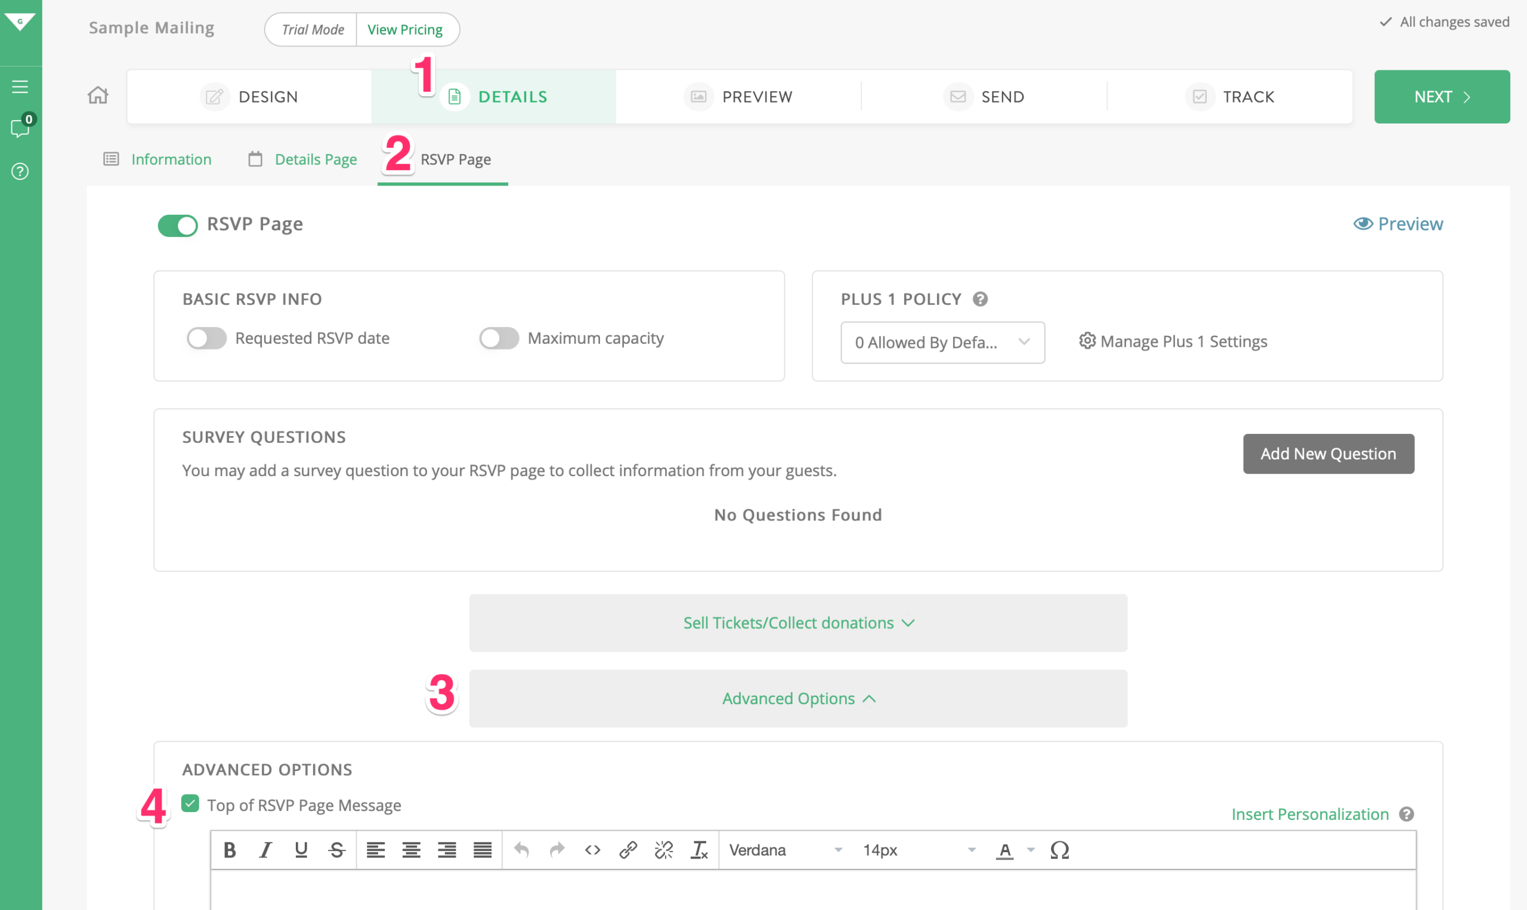
Task: Click the redo arrow in editor
Action: click(x=557, y=850)
